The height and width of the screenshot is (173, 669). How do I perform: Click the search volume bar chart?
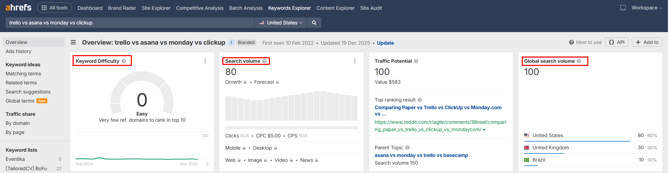[291, 106]
